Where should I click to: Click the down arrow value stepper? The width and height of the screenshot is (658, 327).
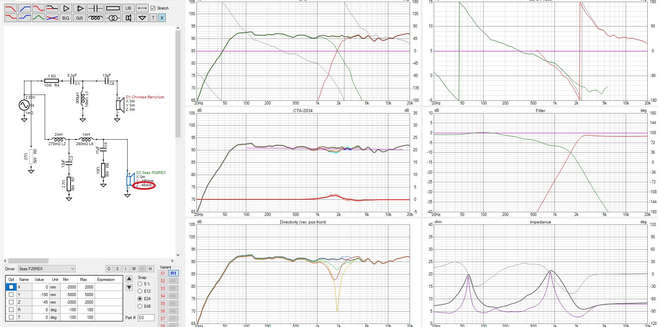pos(129,287)
